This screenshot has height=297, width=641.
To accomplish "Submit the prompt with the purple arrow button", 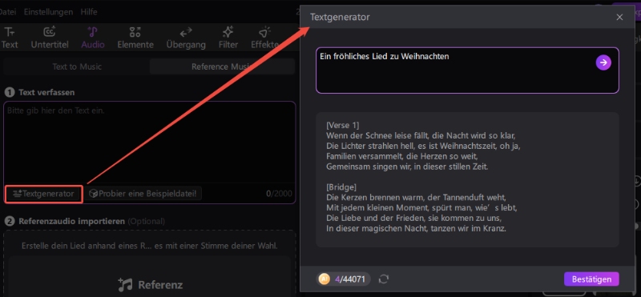I will point(603,62).
